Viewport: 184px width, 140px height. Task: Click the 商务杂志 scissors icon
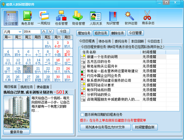click(x=148, y=18)
